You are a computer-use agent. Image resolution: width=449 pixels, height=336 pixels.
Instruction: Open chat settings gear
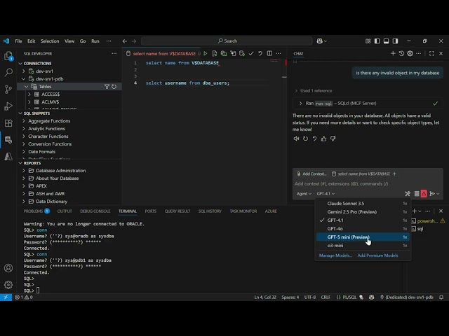(410, 53)
